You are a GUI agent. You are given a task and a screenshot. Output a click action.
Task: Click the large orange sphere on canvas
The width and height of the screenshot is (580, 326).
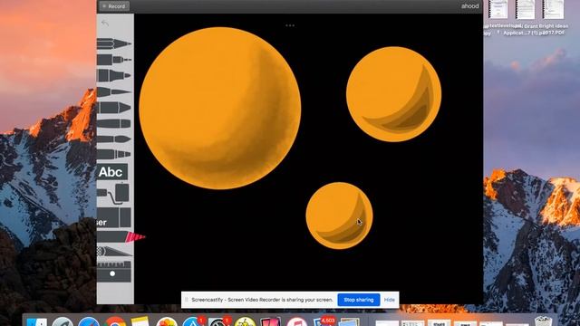click(x=219, y=108)
